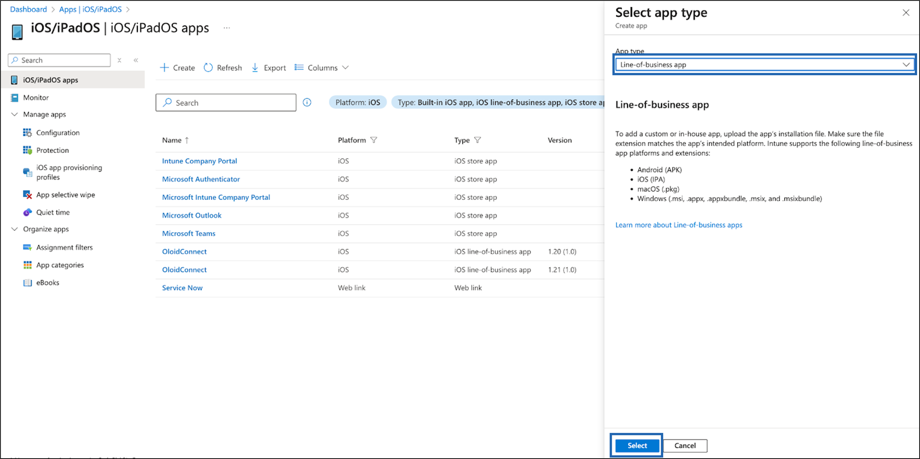Open Protection under Manage apps
The image size is (920, 459).
pyautogui.click(x=53, y=150)
